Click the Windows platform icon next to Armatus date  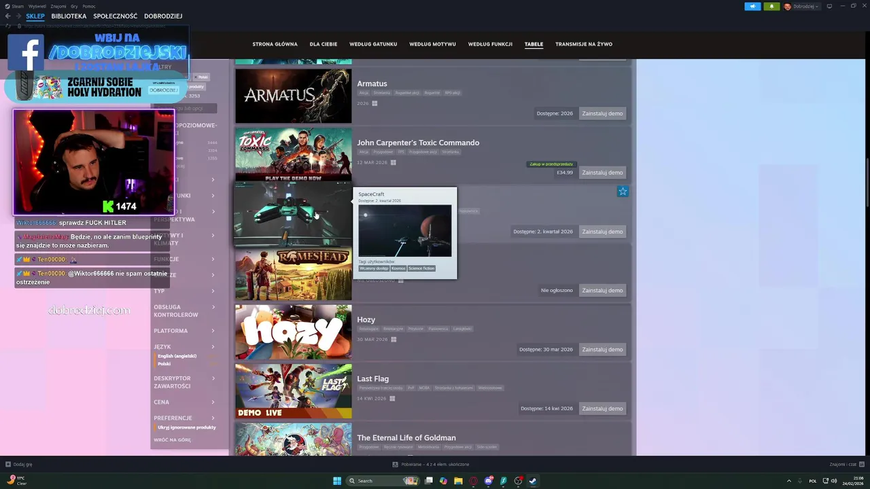click(375, 103)
